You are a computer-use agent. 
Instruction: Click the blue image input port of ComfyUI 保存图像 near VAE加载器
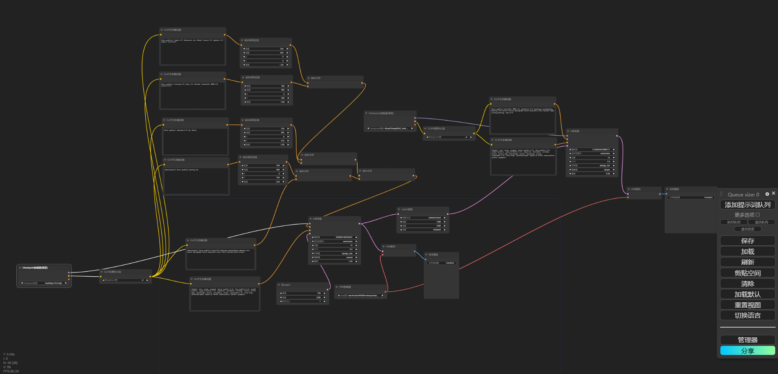(425, 259)
